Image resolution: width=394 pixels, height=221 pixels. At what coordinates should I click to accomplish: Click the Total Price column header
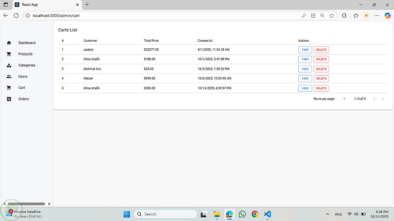[x=151, y=41]
